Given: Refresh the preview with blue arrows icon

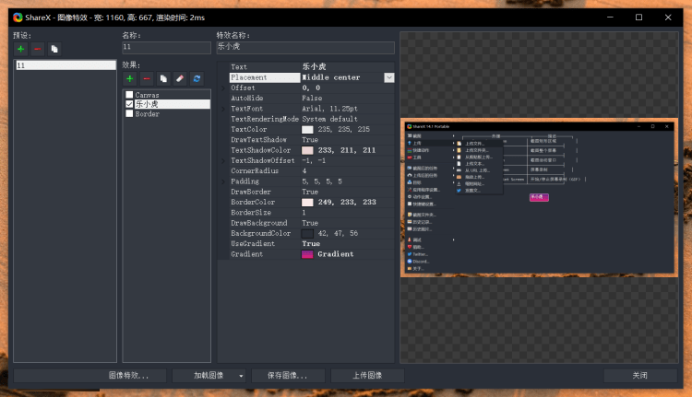Looking at the screenshot, I should click(x=197, y=78).
